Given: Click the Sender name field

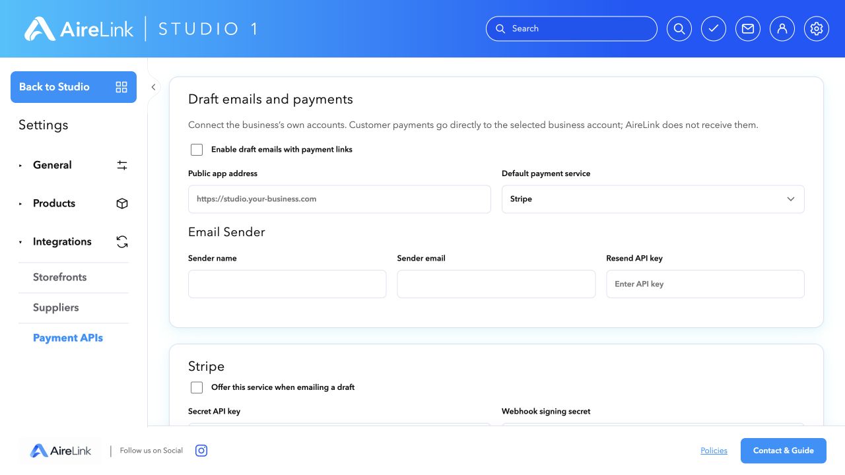Looking at the screenshot, I should coord(287,284).
